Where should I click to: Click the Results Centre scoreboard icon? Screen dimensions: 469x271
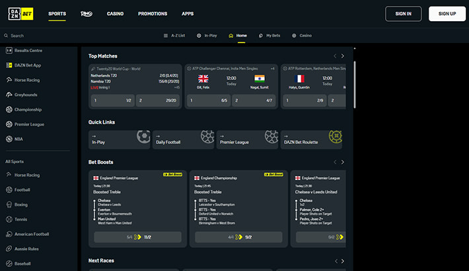9,51
